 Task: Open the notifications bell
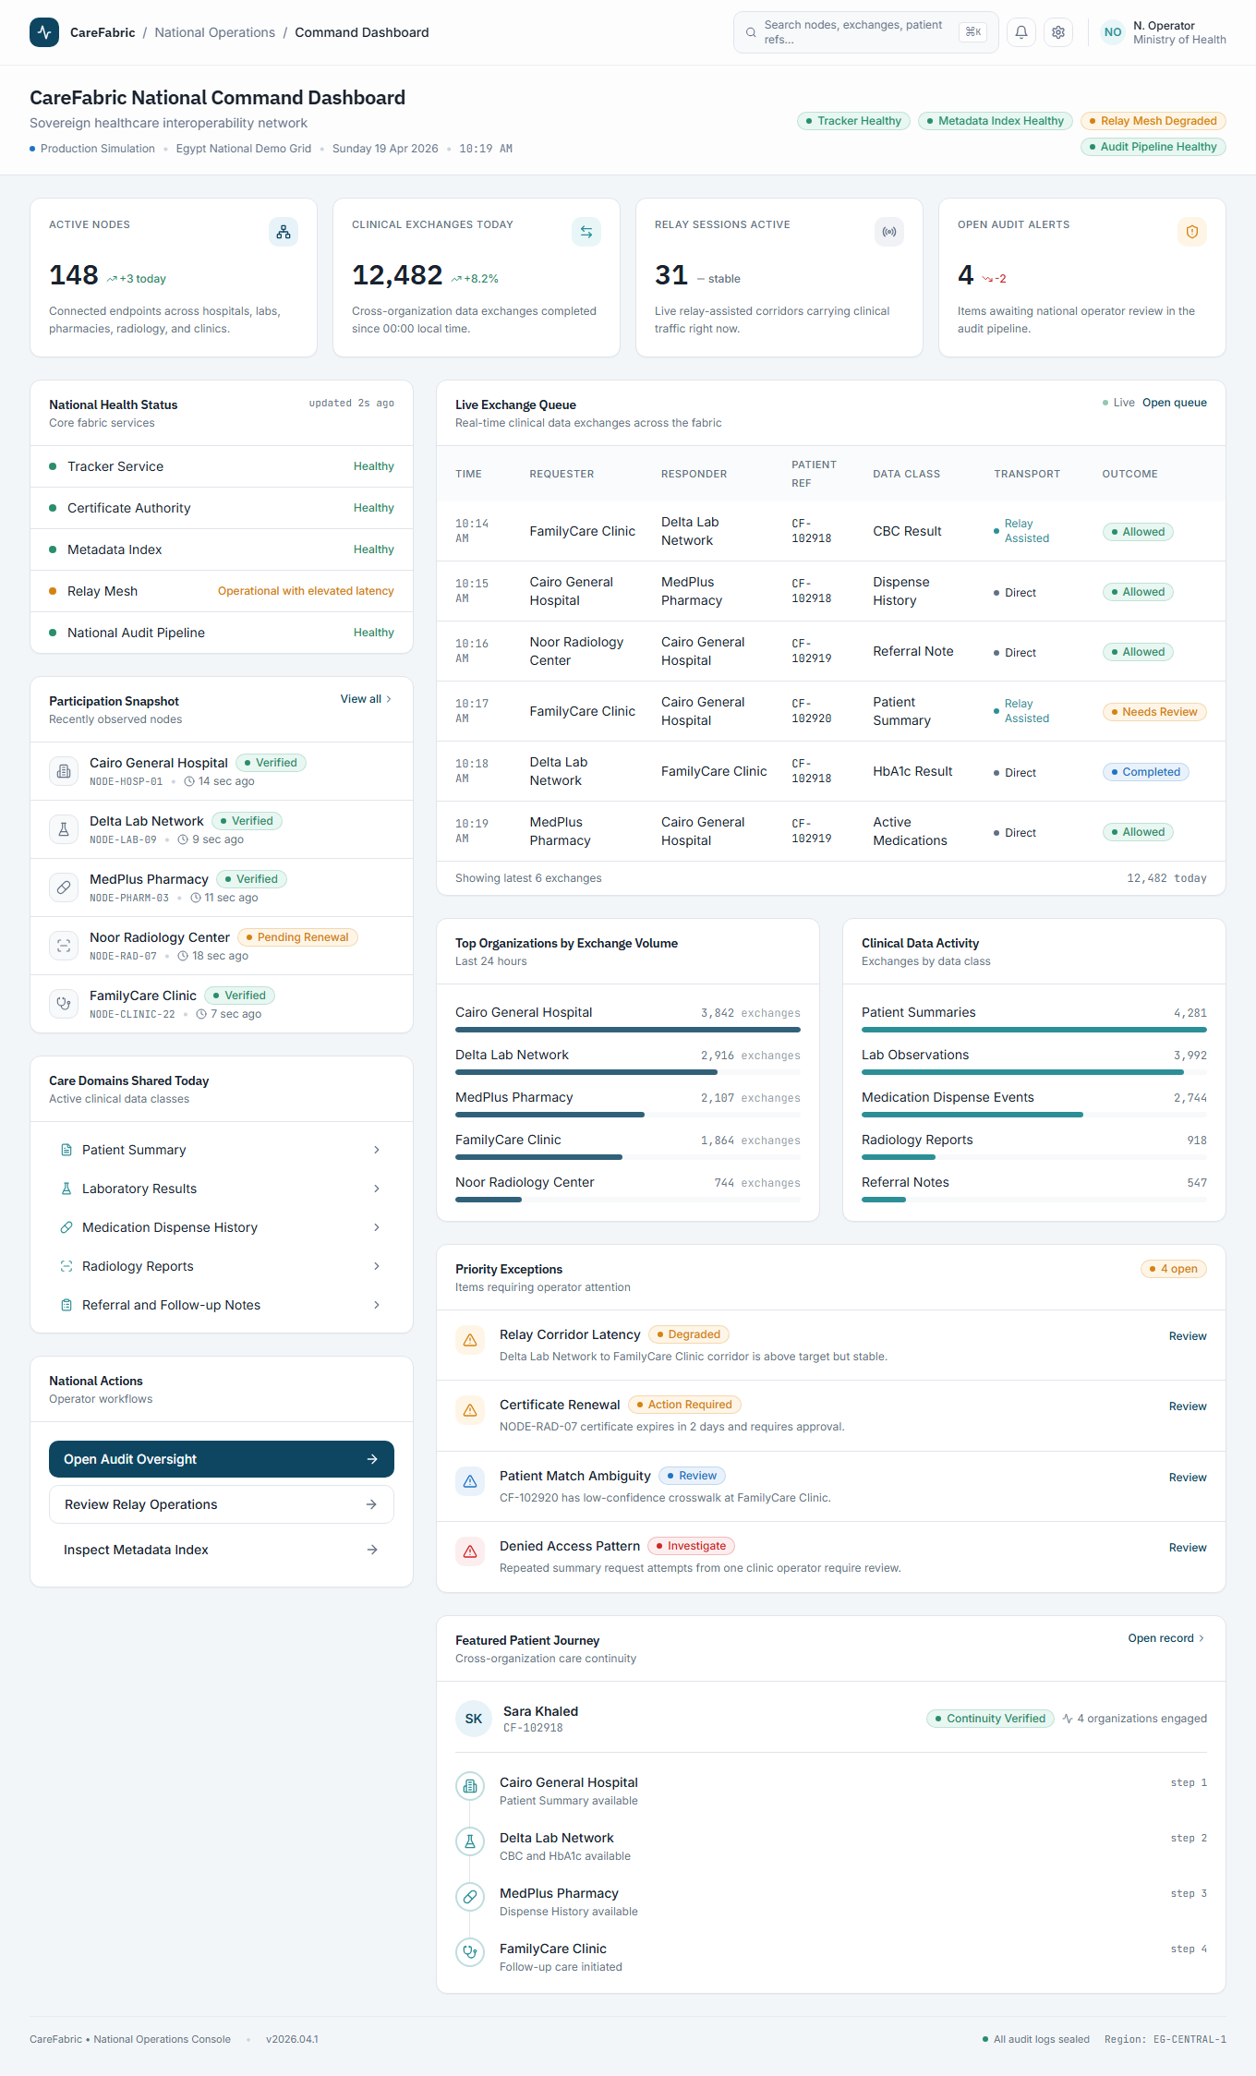click(1021, 32)
